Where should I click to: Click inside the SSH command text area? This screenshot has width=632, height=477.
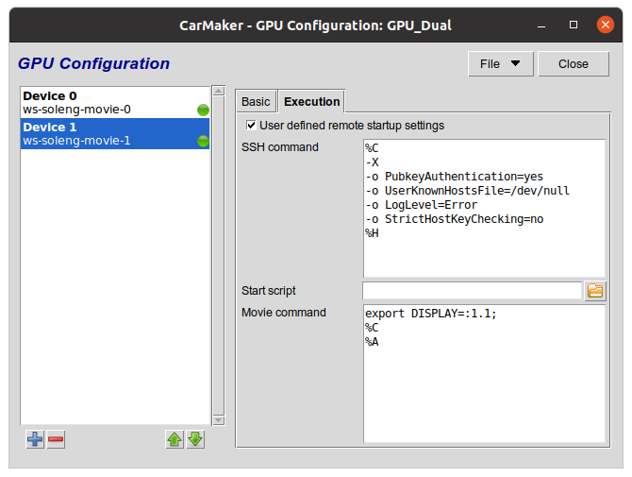pyautogui.click(x=483, y=208)
